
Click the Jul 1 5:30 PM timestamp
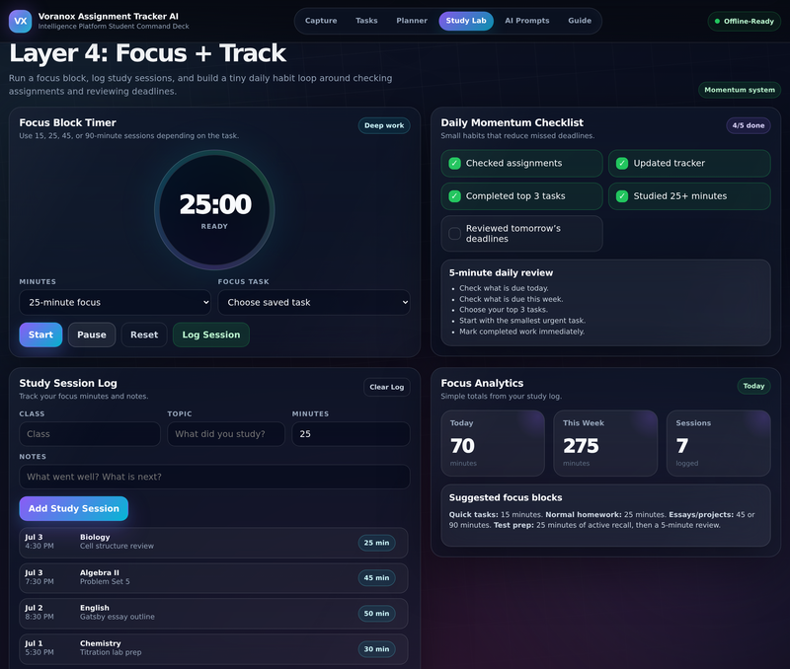point(39,648)
